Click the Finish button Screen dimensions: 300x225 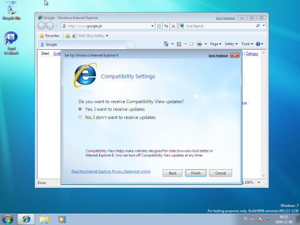[196, 173]
